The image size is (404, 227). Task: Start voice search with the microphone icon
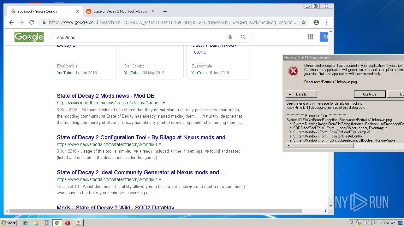pyautogui.click(x=230, y=37)
